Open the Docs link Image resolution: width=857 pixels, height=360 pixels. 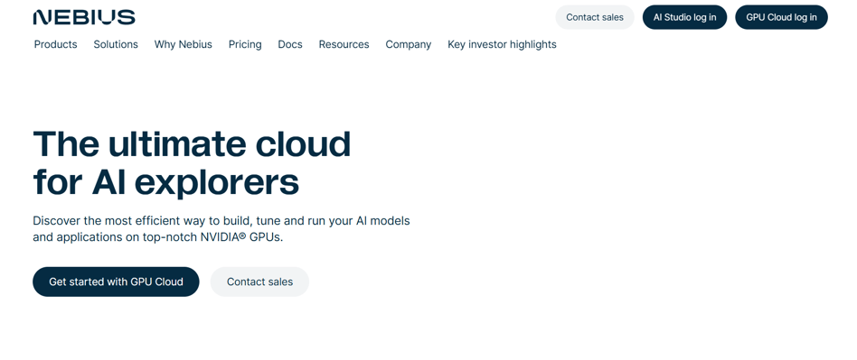coord(290,45)
